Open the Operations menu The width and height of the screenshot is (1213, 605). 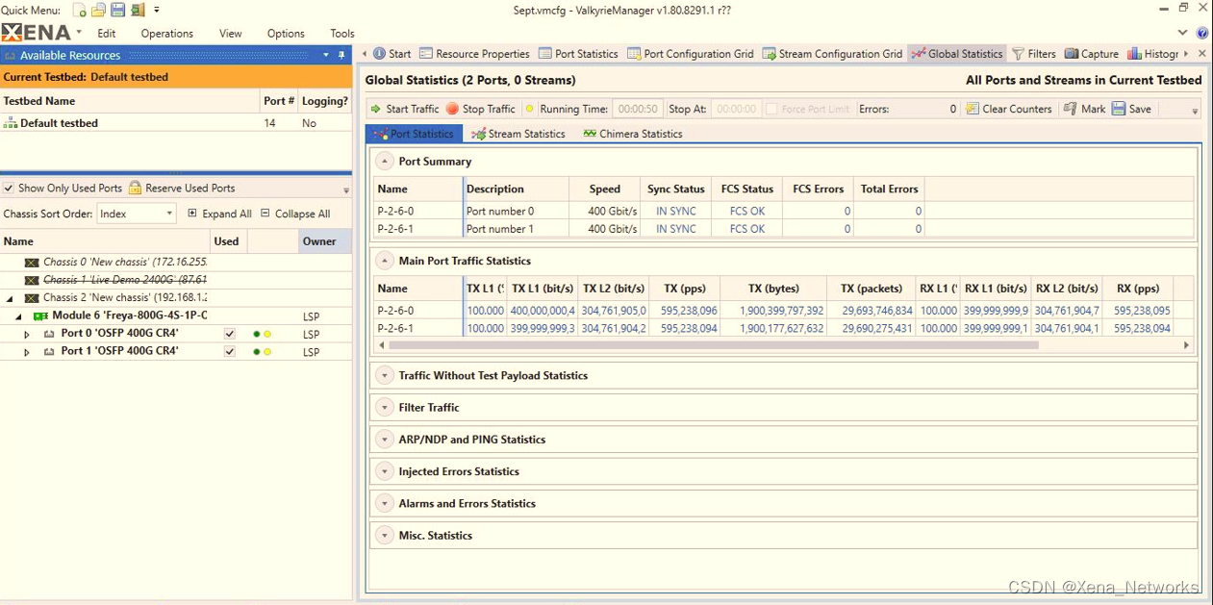pyautogui.click(x=167, y=33)
